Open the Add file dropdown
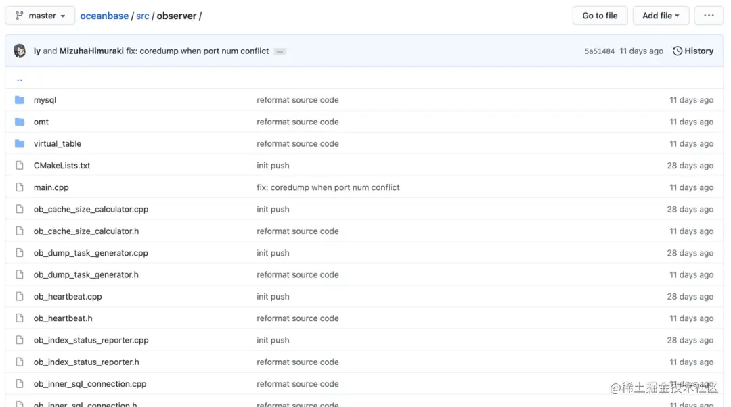The image size is (731, 407). [x=661, y=16]
